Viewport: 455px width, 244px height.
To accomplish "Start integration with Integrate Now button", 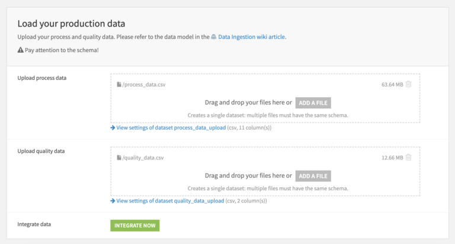I will coord(135,226).
